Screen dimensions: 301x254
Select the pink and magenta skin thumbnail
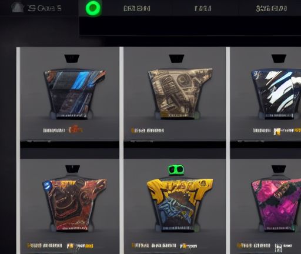[276, 206]
